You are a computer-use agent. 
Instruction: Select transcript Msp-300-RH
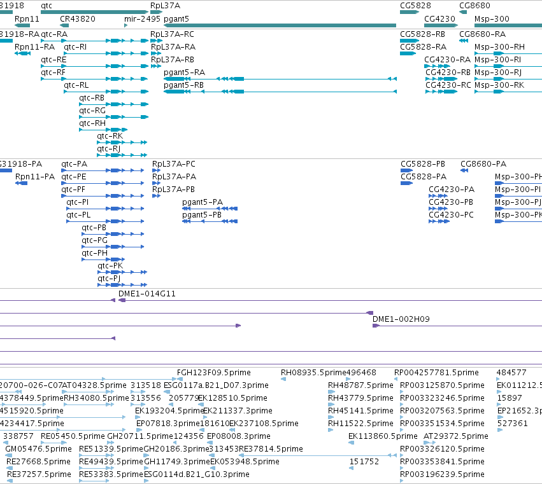coord(508,53)
